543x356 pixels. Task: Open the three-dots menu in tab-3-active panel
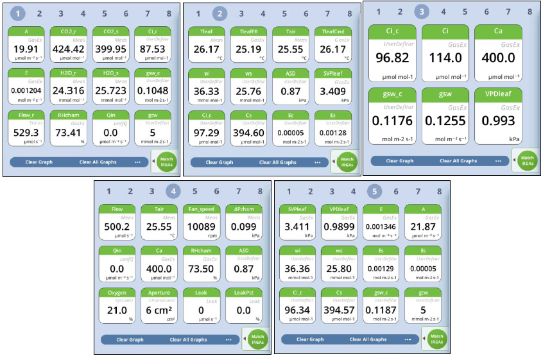coord(498,161)
